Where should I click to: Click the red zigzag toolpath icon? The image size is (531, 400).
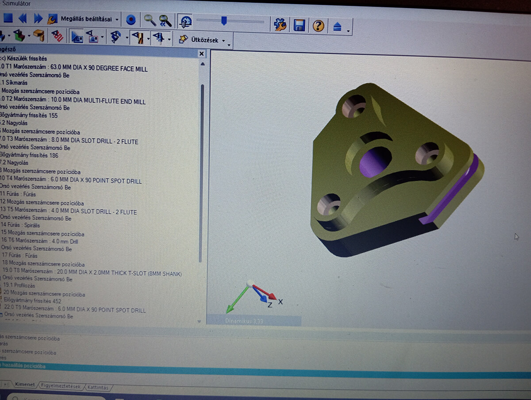coord(57,35)
